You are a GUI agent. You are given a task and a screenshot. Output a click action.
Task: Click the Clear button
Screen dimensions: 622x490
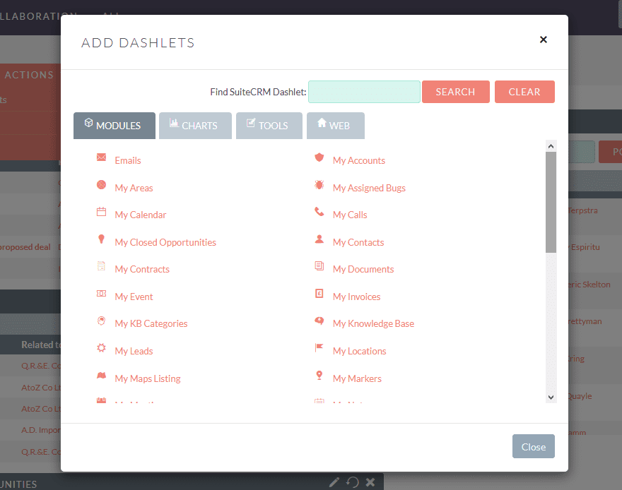click(x=524, y=92)
